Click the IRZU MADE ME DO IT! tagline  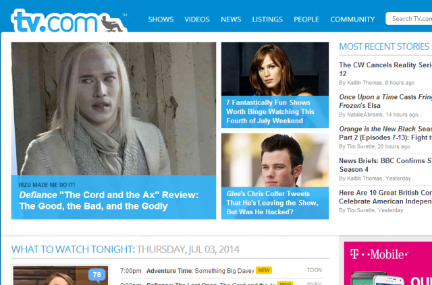[x=47, y=185]
